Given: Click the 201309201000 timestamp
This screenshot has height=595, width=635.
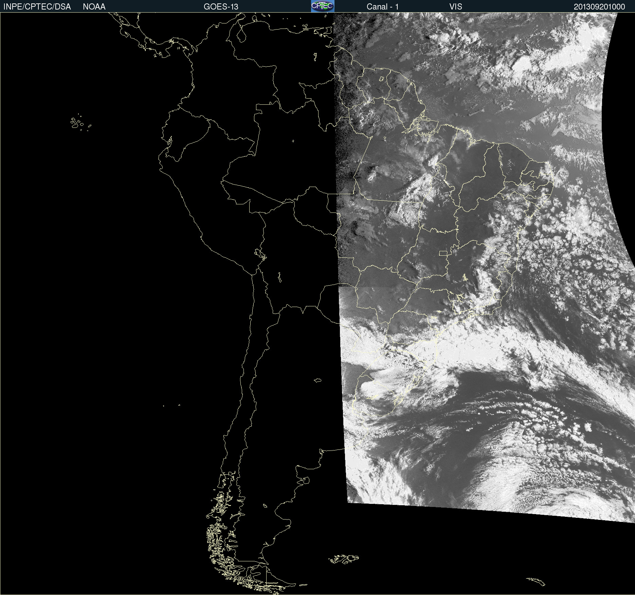Looking at the screenshot, I should coord(599,6).
